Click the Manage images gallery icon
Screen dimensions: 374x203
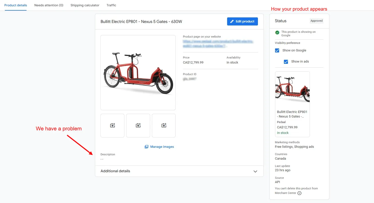coord(147,147)
